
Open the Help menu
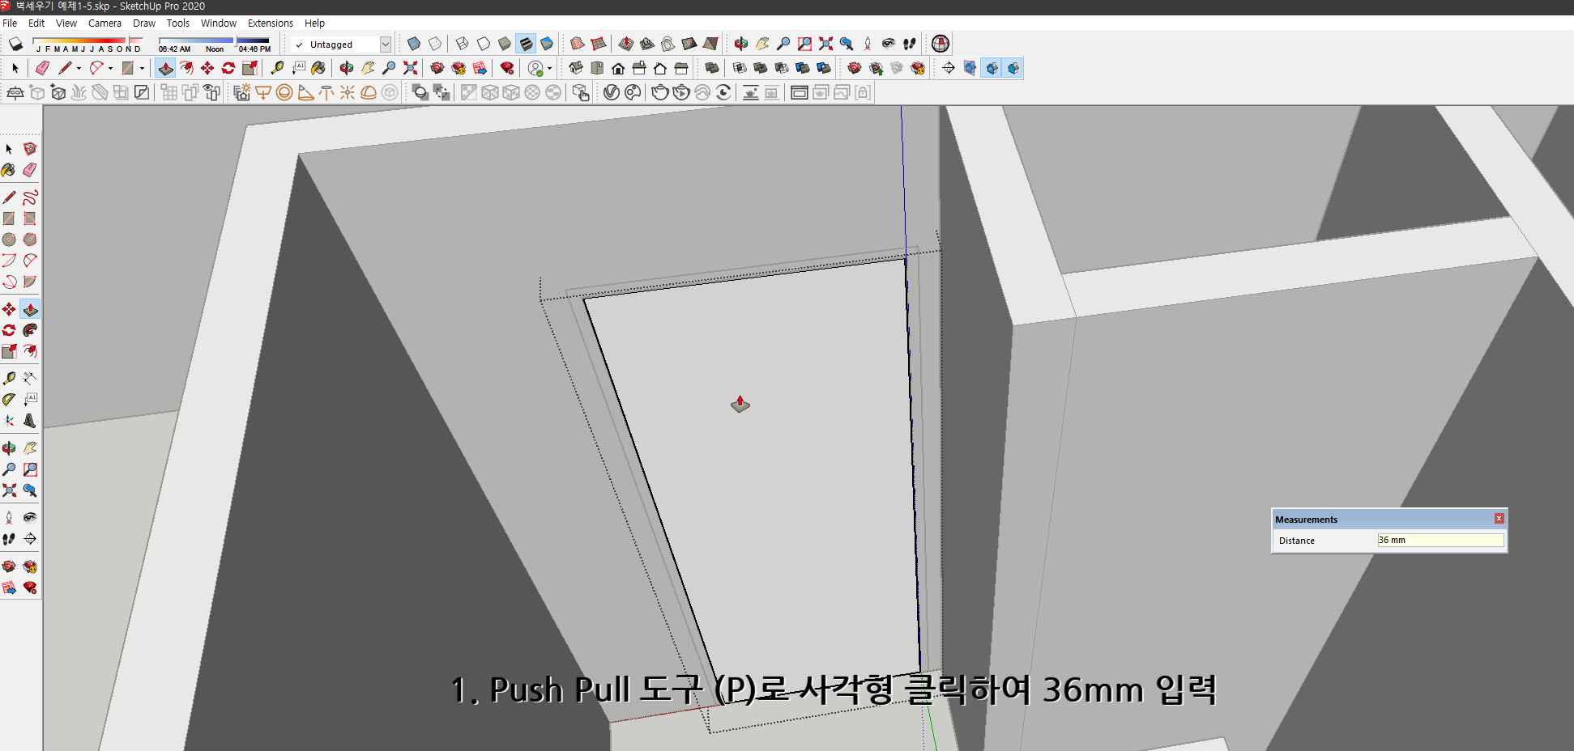coord(314,23)
